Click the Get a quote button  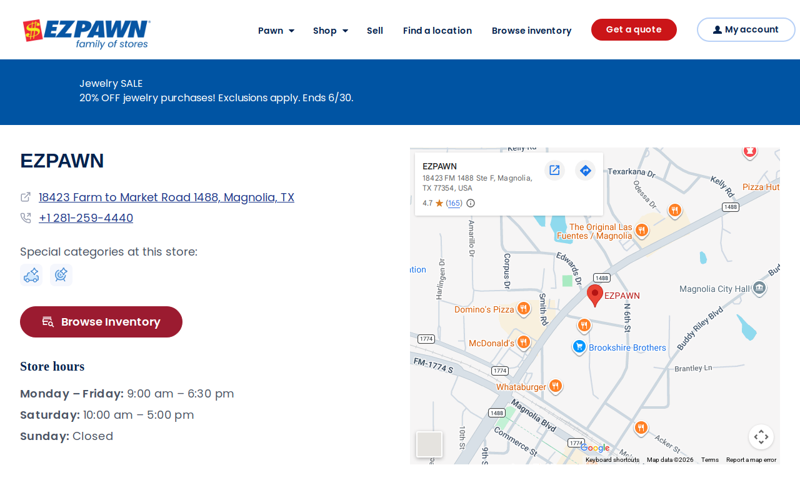tap(634, 29)
